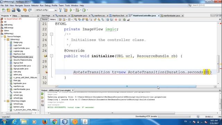222x125 pixels.
Task: Collapse the Source Packages tree node
Action: (2, 36)
